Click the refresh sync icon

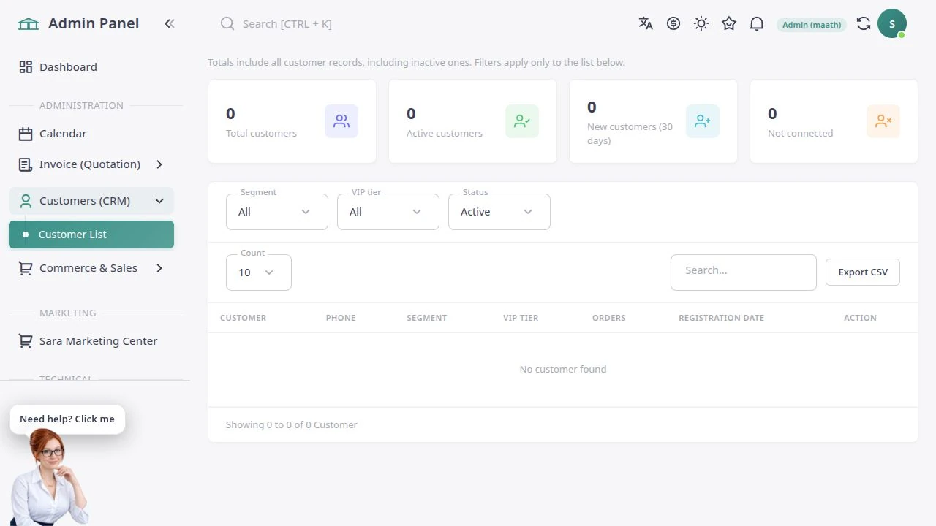864,23
